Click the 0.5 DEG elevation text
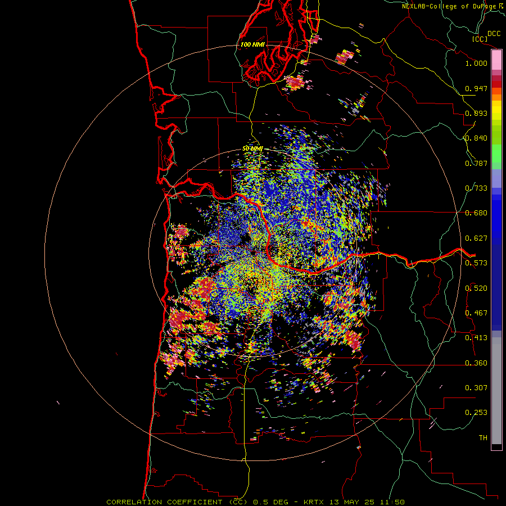The image size is (506, 506). tap(272, 502)
